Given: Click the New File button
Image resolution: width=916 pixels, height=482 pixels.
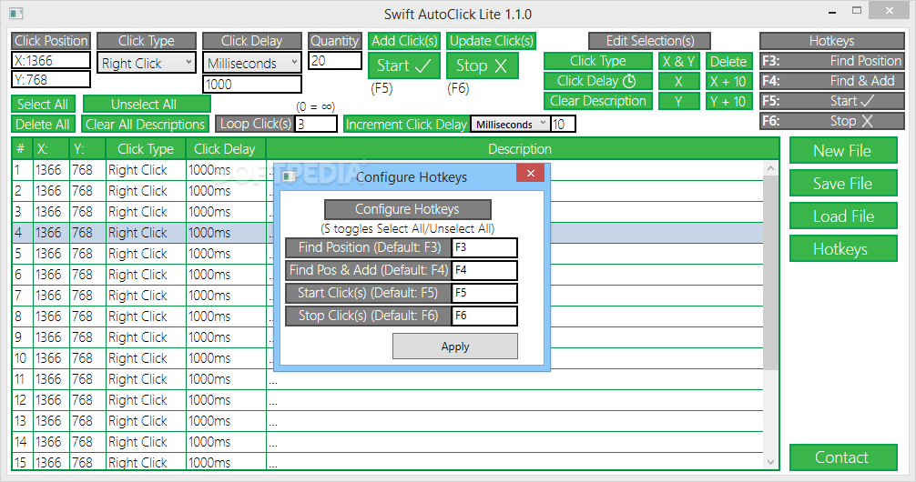Looking at the screenshot, I should [843, 151].
